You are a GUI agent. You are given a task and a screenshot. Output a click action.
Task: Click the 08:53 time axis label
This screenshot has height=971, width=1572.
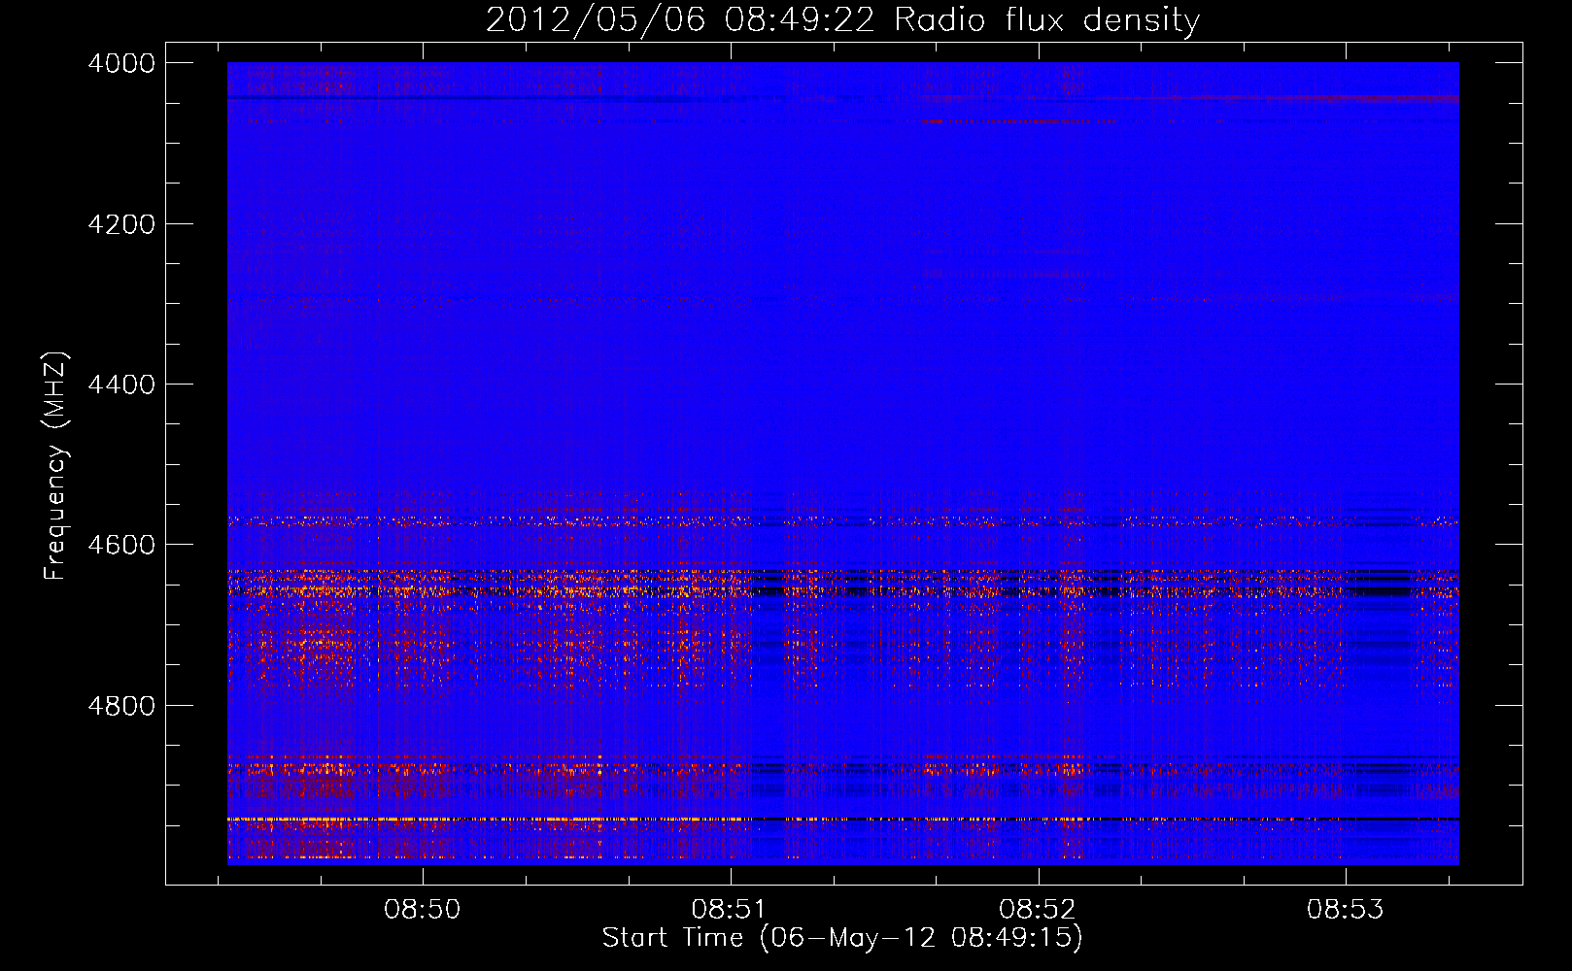click(x=1345, y=910)
